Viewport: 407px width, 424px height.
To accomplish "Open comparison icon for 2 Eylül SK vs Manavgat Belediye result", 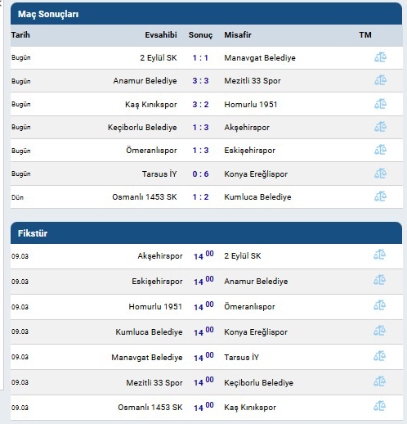I will tap(380, 57).
